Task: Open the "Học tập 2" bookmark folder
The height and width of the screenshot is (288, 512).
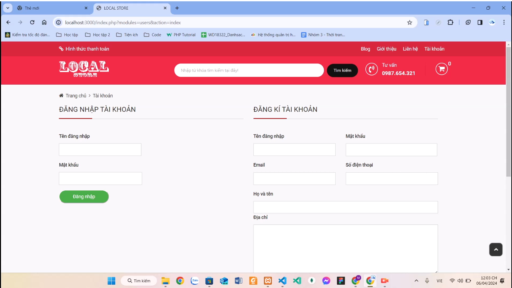Action: pyautogui.click(x=97, y=35)
